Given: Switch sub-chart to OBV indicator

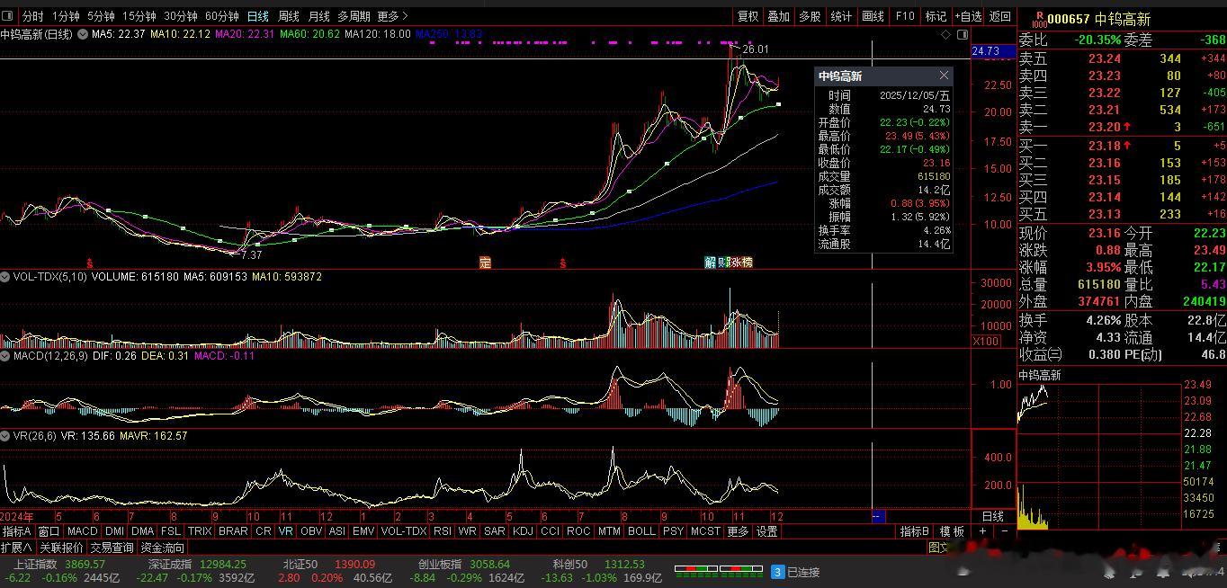Looking at the screenshot, I should point(311,531).
